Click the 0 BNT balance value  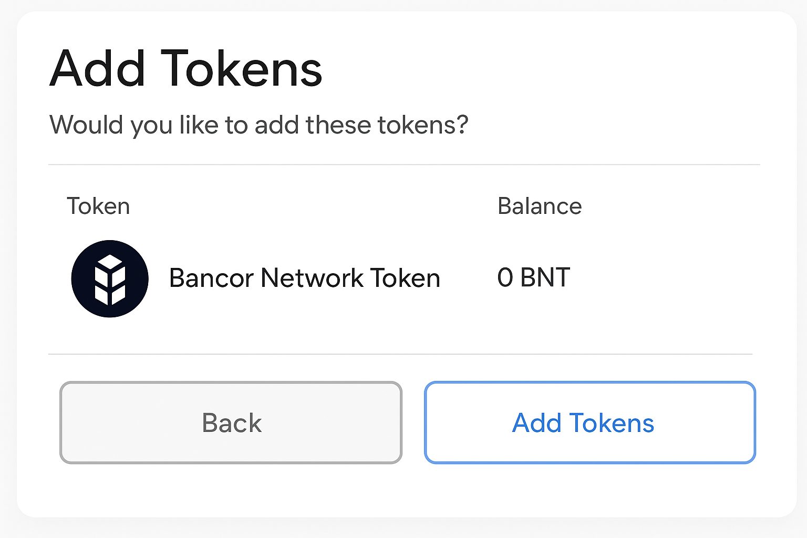pos(533,277)
